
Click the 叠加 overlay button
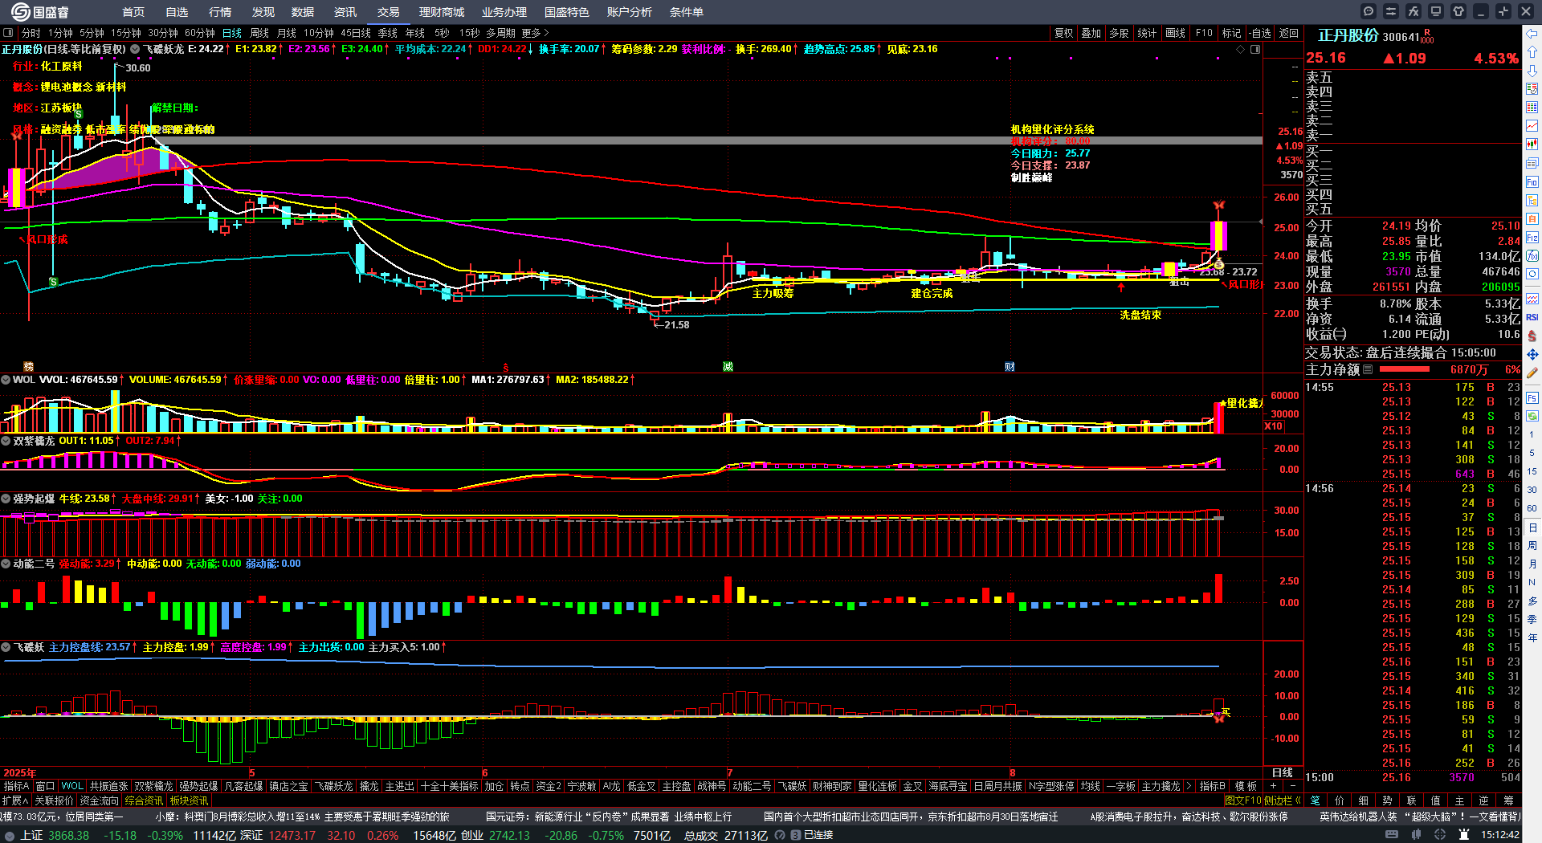click(1091, 33)
